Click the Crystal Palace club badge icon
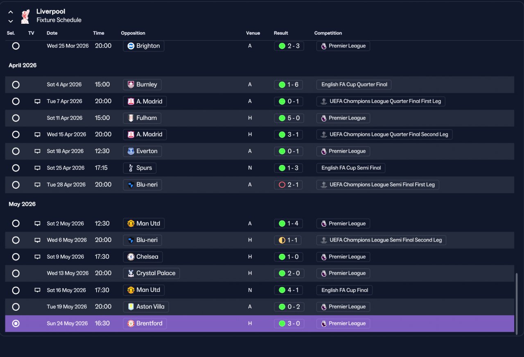The image size is (524, 357). click(x=131, y=273)
